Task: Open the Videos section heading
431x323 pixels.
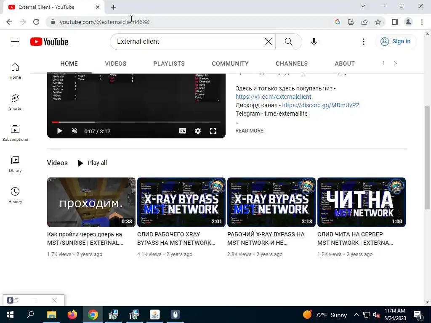Action: [57, 163]
